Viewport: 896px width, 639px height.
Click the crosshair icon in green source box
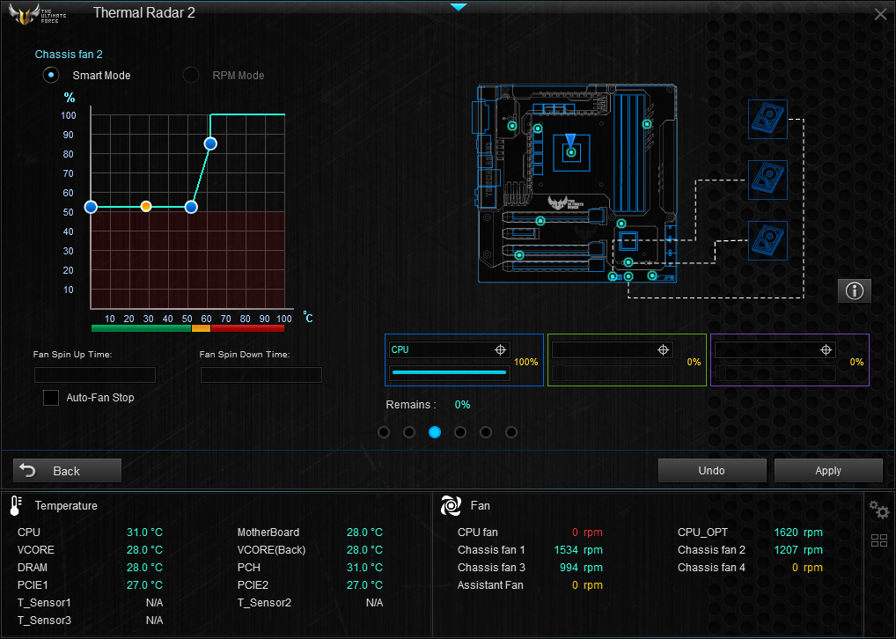663,349
